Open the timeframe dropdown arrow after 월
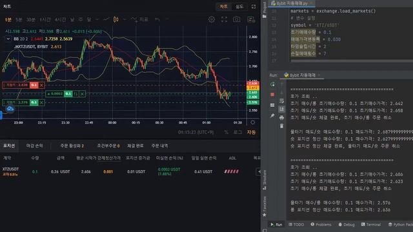The height and width of the screenshot is (232, 413). pyautogui.click(x=97, y=19)
